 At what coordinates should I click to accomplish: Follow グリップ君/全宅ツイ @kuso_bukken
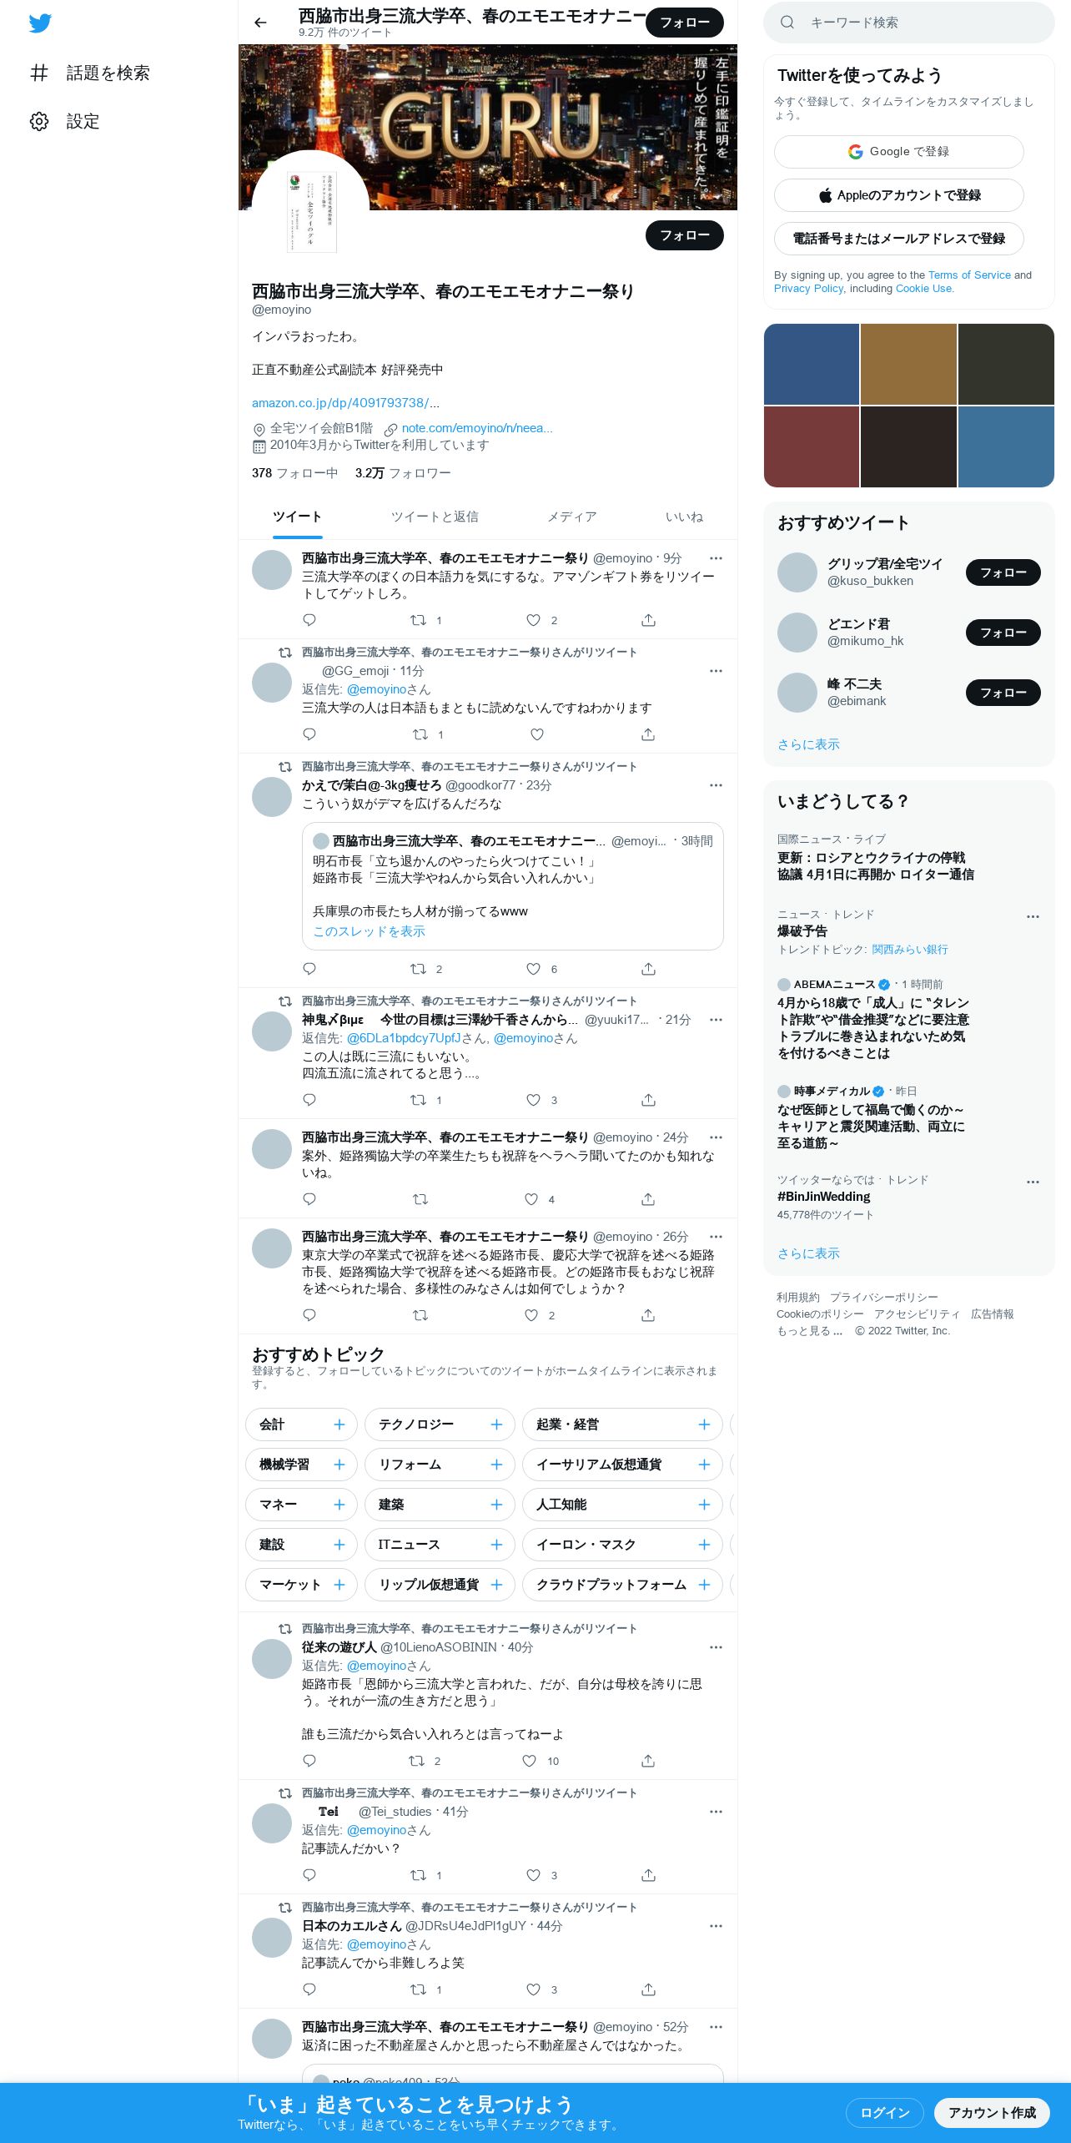(1003, 572)
